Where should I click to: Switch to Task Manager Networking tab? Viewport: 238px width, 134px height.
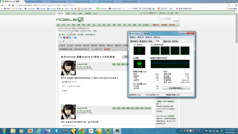[167, 41]
